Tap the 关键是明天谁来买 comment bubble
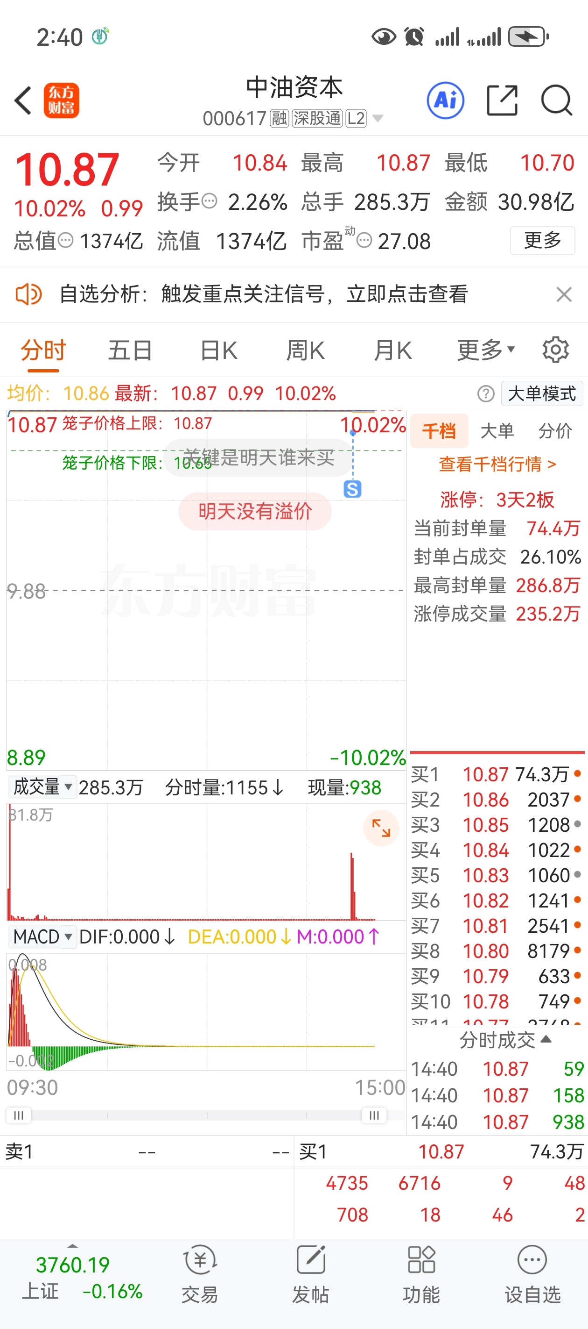Image resolution: width=588 pixels, height=1329 pixels. pos(259,457)
